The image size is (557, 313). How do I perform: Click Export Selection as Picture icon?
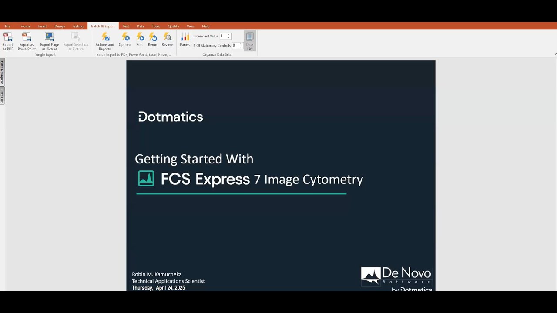pyautogui.click(x=75, y=37)
